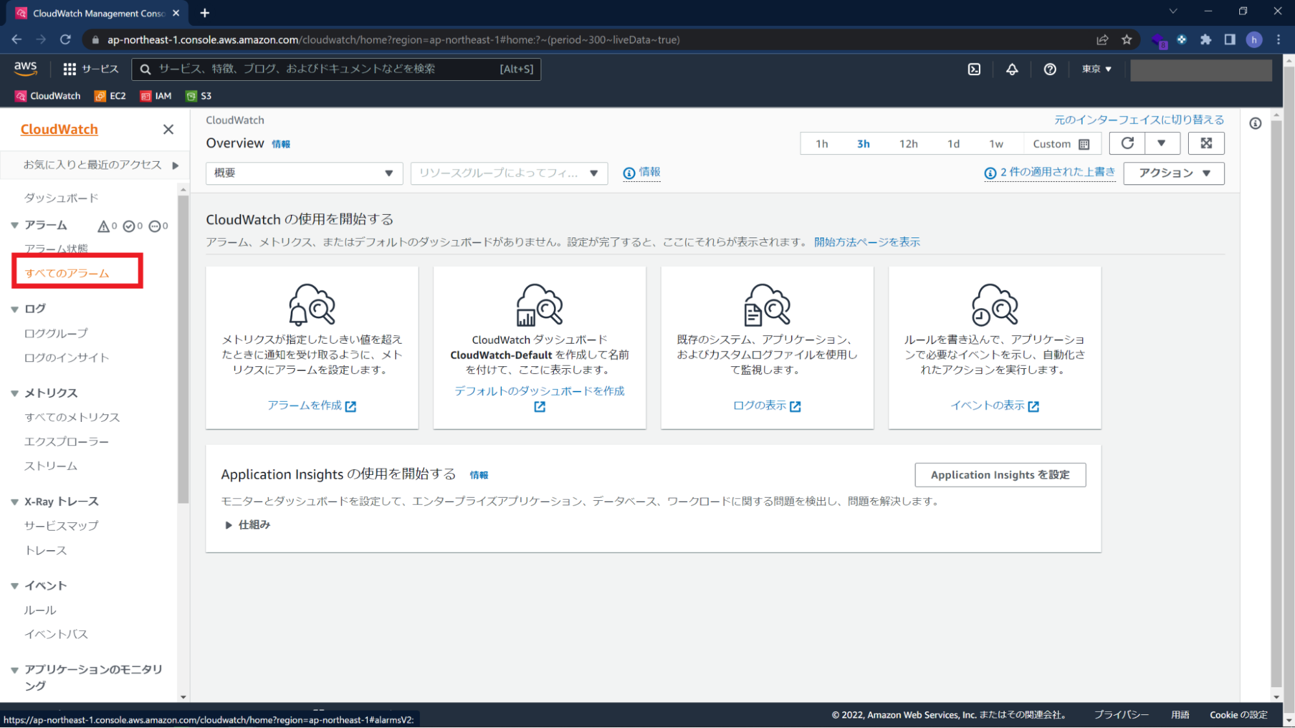Open the Custom time range calendar
1295x728 pixels.
(x=1061, y=144)
